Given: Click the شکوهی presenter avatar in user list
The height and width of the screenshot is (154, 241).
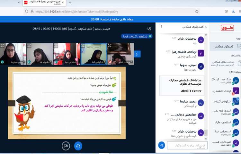Looking at the screenshot, I should tap(236, 101).
